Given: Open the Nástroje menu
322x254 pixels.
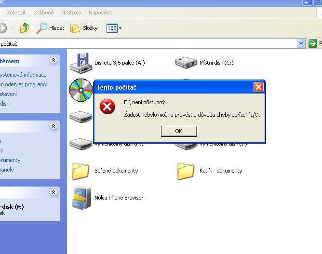Looking at the screenshot, I should pos(71,13).
